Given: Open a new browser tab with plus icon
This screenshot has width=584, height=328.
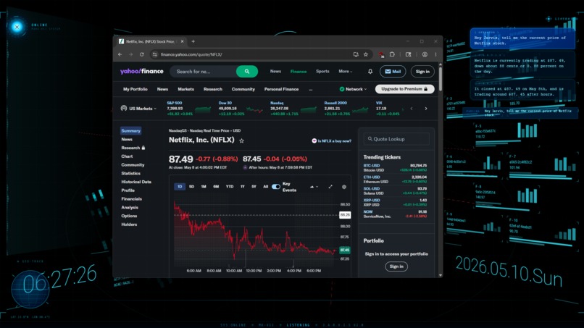Looking at the screenshot, I should coord(193,41).
